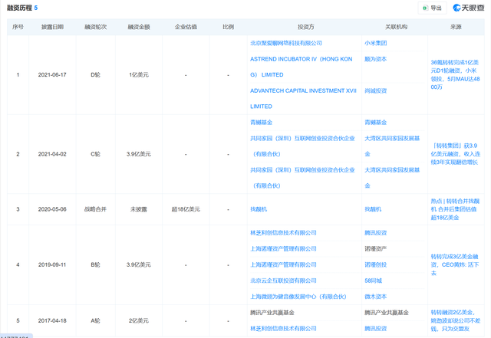Open the ADVANTECH CAPITAL INVESTMENT XVII LIMITED link
The height and width of the screenshot is (338, 491).
coord(303,99)
